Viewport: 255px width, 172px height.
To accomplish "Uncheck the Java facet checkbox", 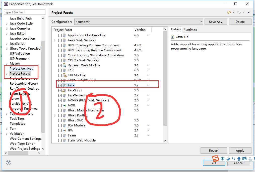I will [x=60, y=85].
